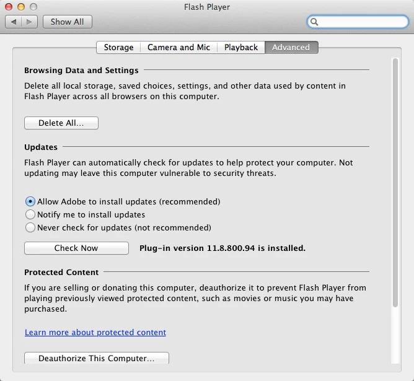
Task: Click the gray zoom window button
Action: coord(33,7)
